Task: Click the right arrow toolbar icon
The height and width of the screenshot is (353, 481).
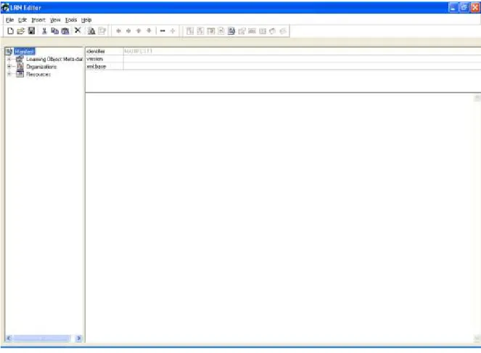Action: 128,31
